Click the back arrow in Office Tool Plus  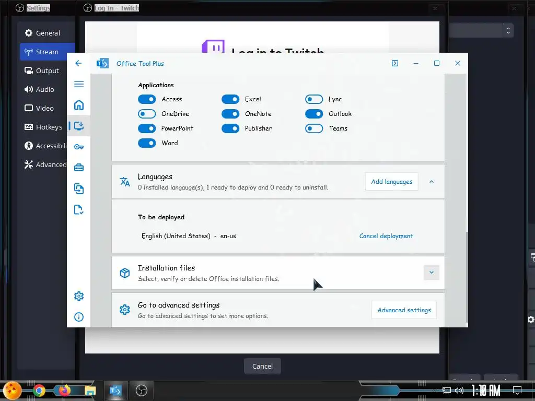point(78,63)
